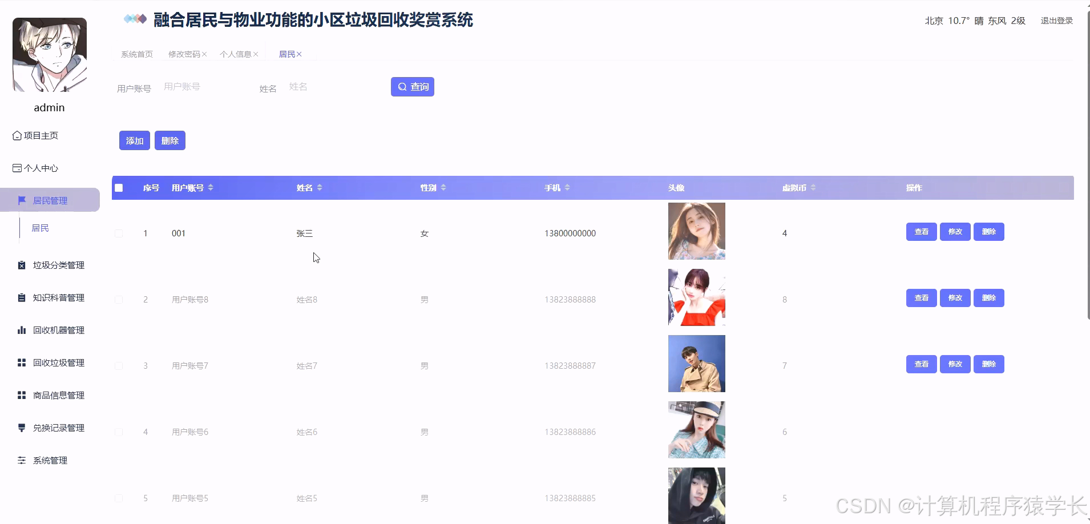Click the 姓名 search input field

[320, 87]
